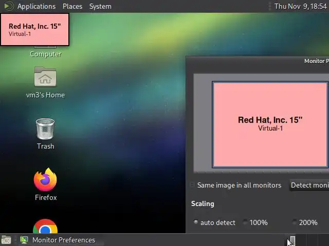Screen dimensions: 329x246
Task: Click the Show Desktop icon in bottom panel
Action: click(6, 240)
